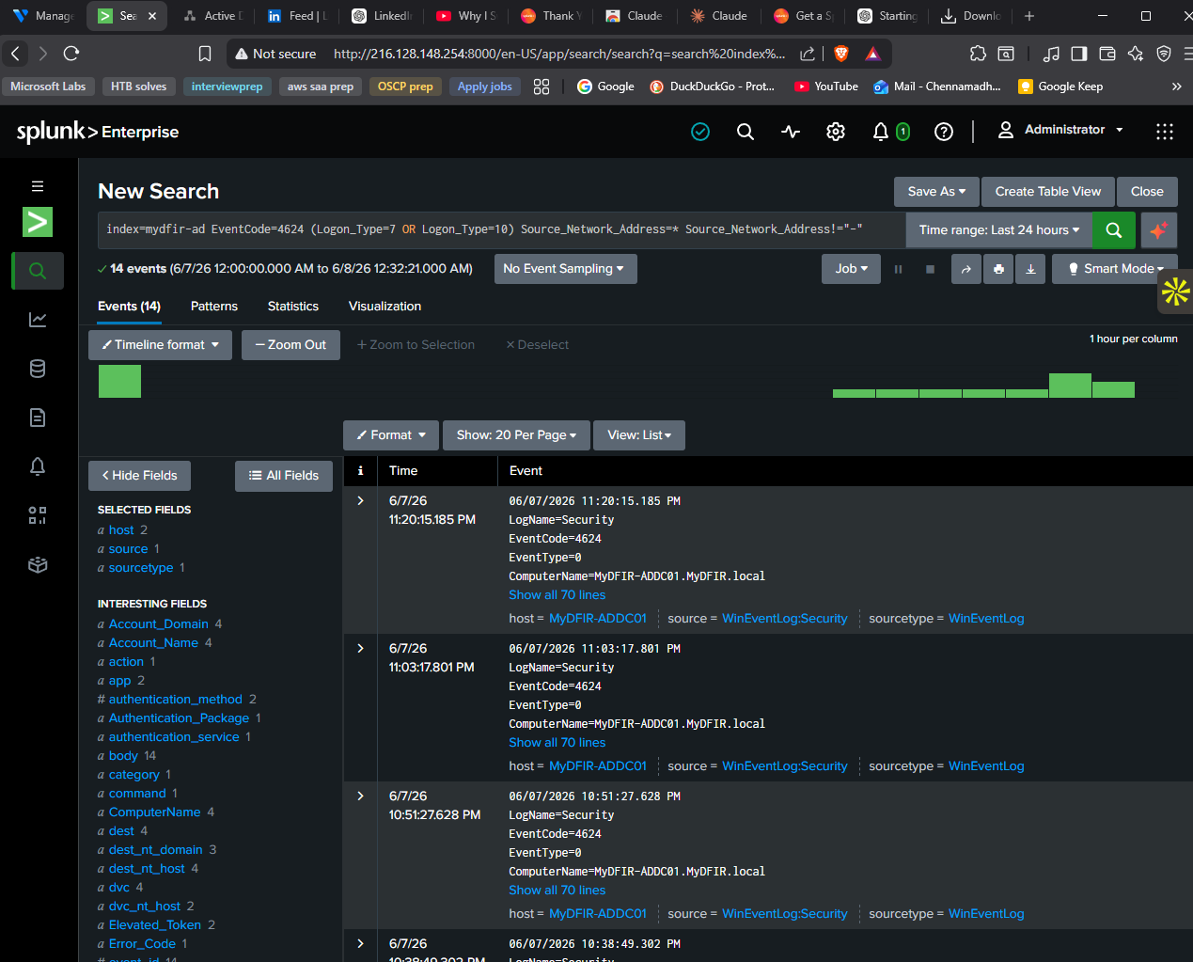
Task: Open the Format dropdown
Action: [x=391, y=435]
